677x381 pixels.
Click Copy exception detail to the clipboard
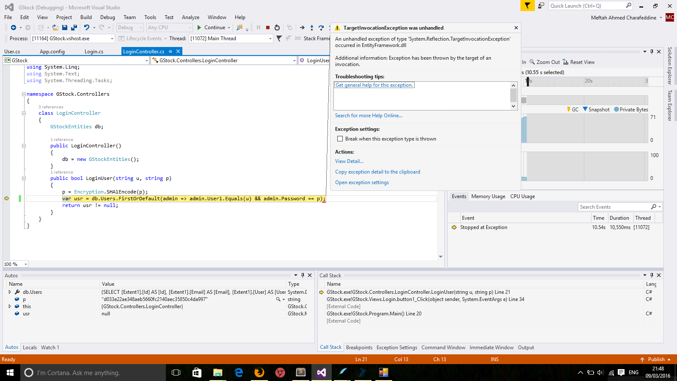point(377,172)
